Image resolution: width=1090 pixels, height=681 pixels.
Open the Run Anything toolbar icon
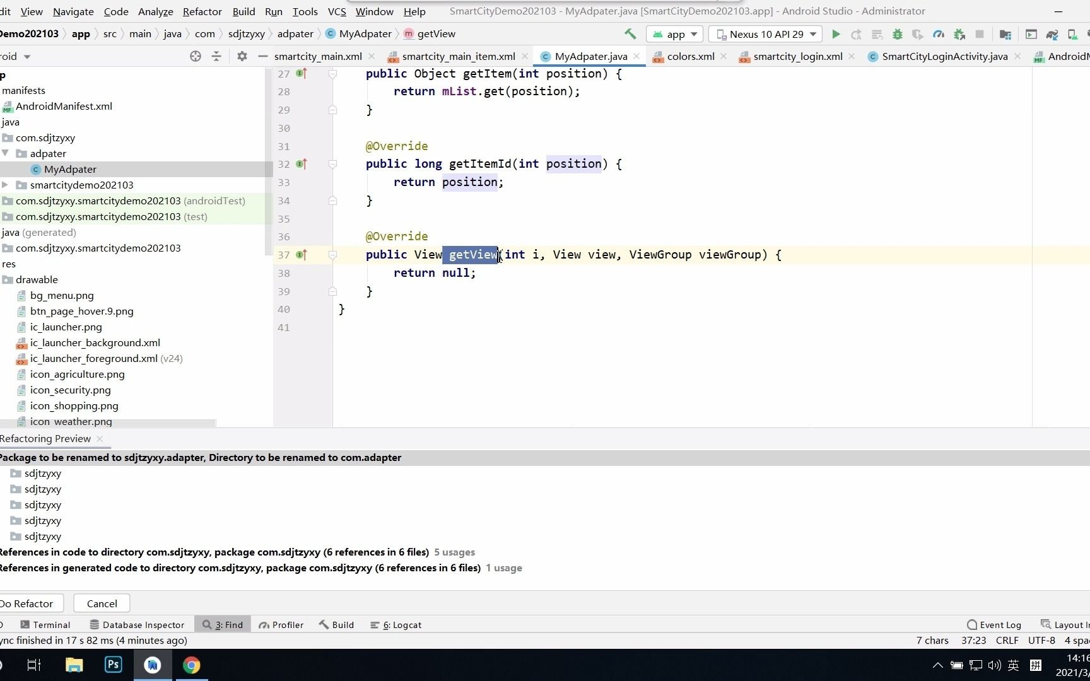1031,34
